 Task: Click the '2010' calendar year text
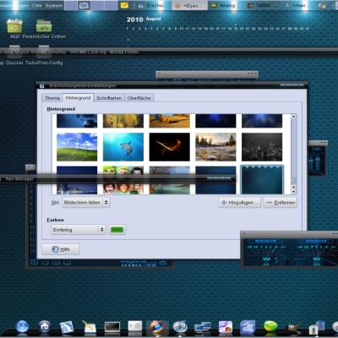(x=135, y=19)
